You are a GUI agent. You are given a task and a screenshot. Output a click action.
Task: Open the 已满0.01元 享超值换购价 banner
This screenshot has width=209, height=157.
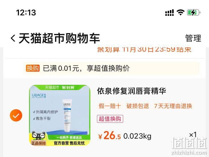111,68
